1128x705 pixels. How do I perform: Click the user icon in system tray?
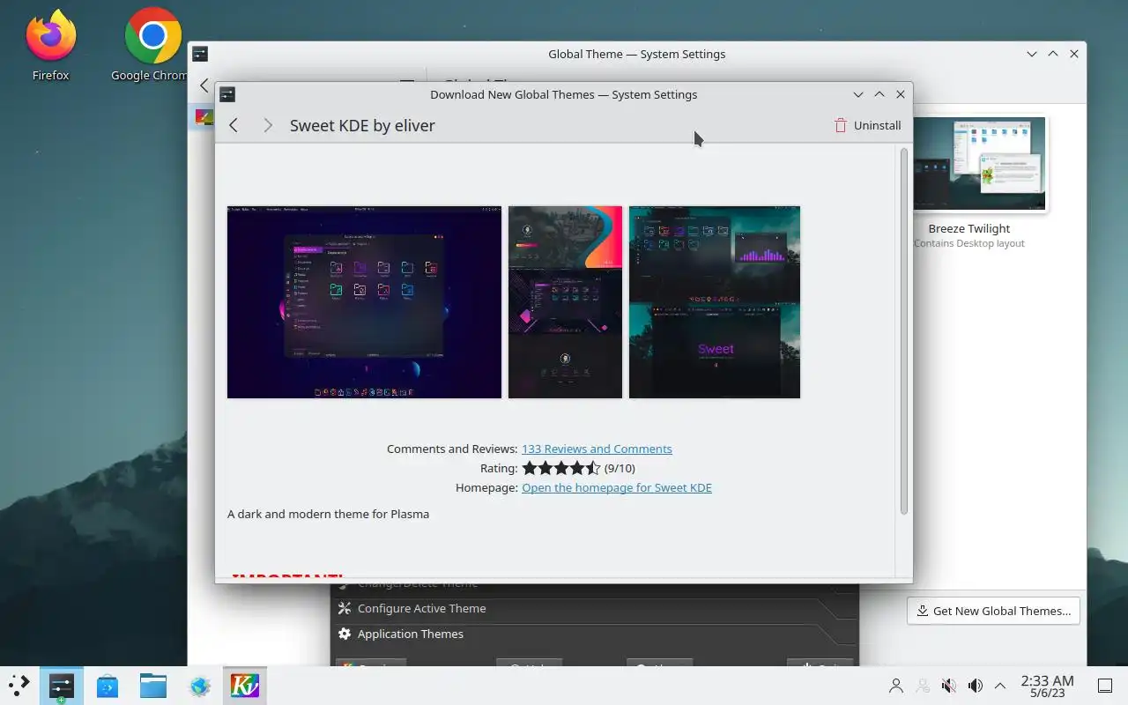(x=896, y=686)
